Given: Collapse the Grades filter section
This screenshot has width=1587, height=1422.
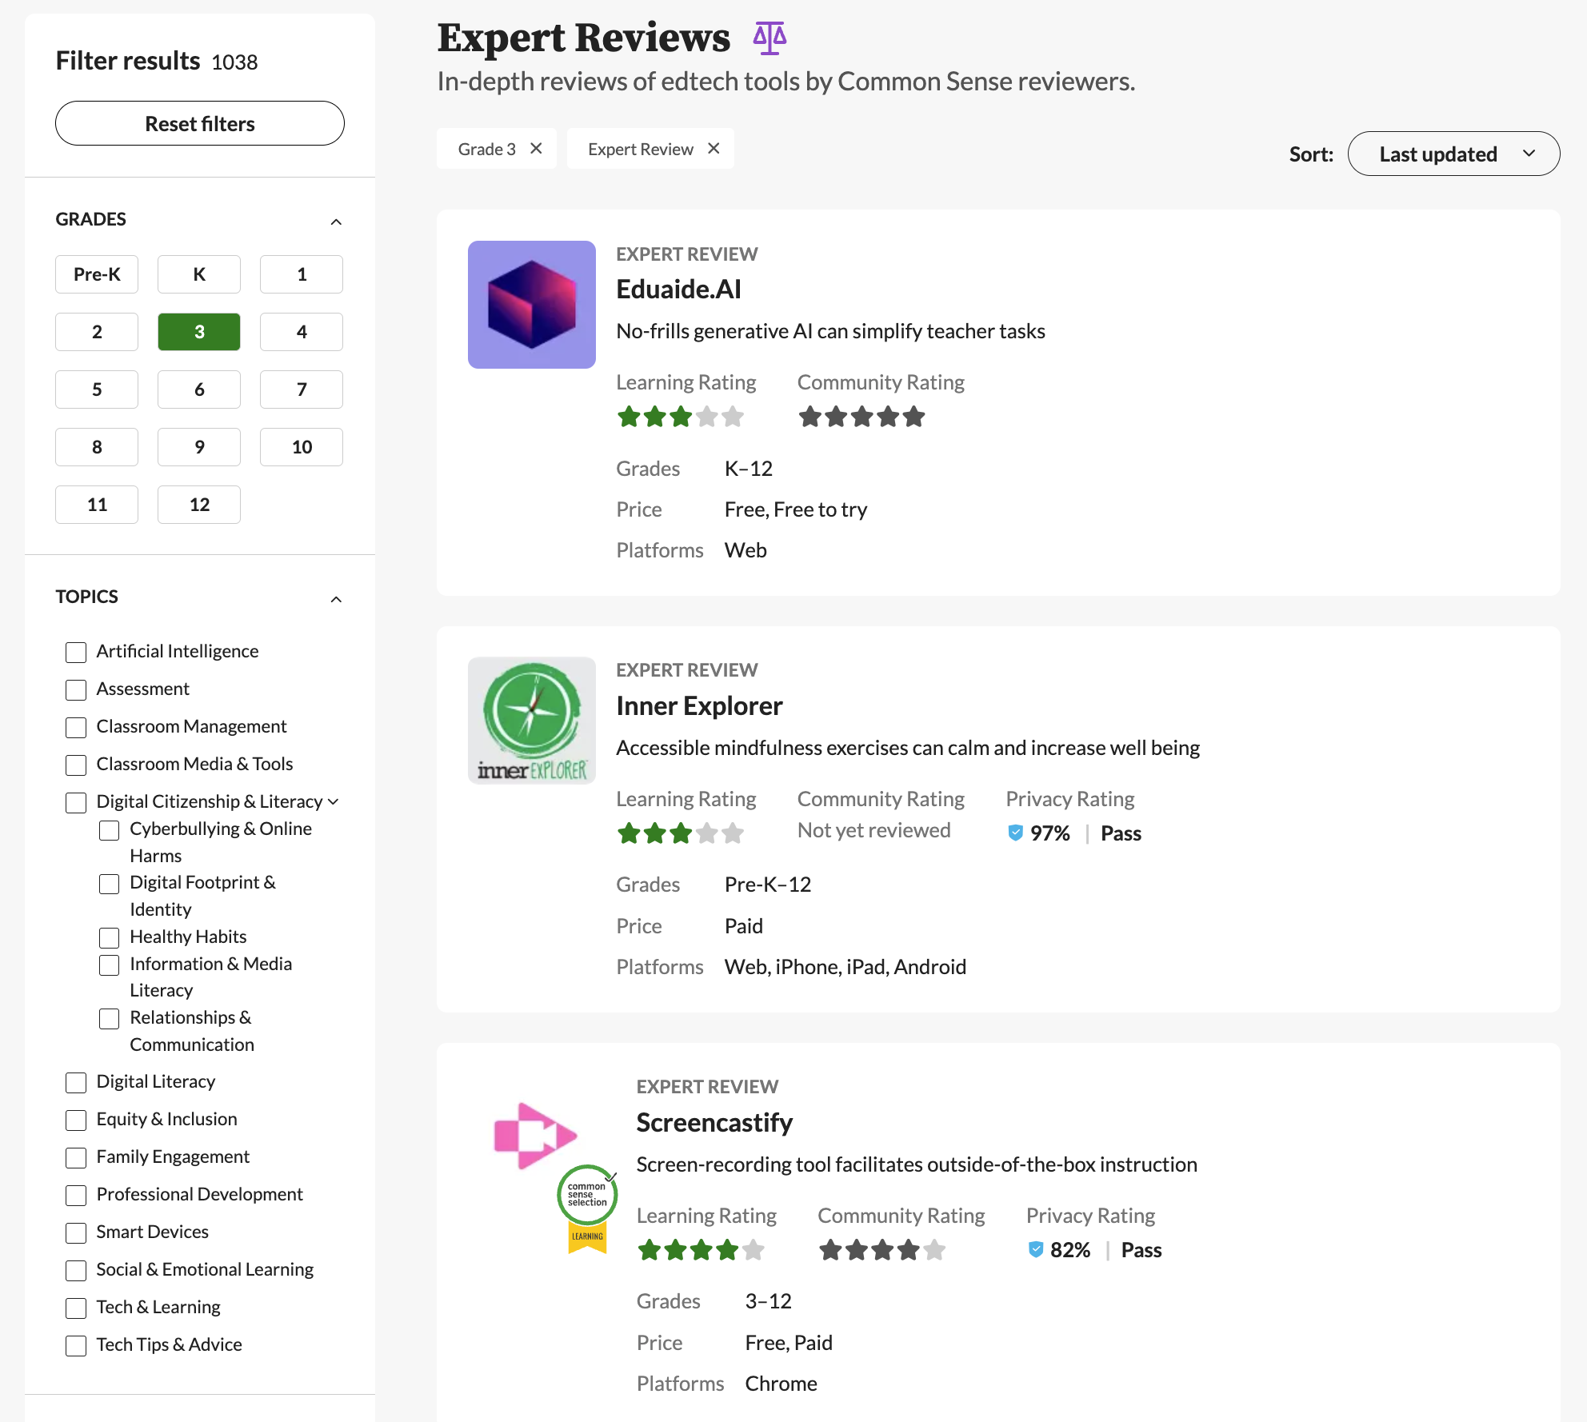Looking at the screenshot, I should pos(336,222).
